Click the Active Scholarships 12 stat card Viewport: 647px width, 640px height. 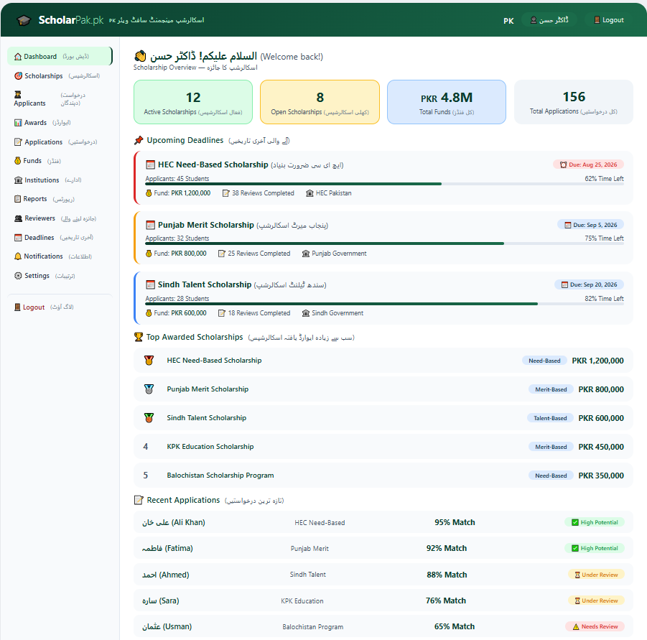point(193,102)
